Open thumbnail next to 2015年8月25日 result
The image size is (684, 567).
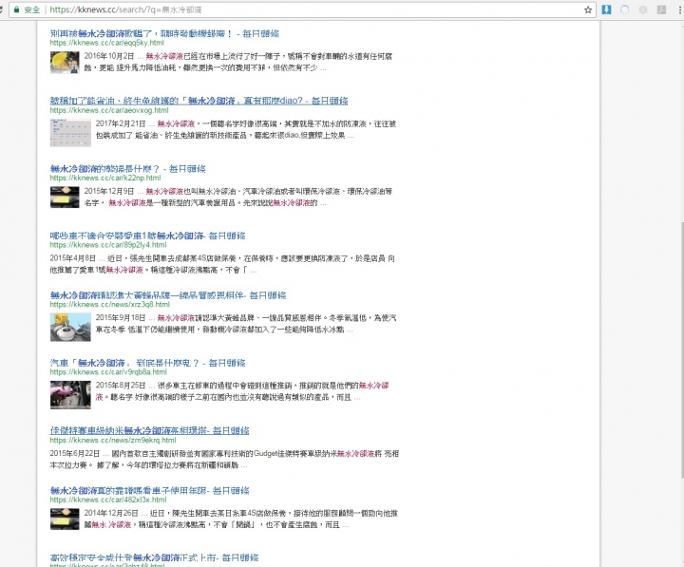click(70, 395)
